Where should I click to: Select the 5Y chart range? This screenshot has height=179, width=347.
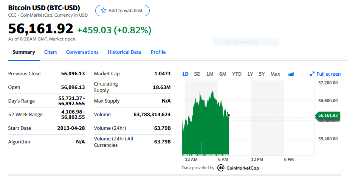(x=262, y=74)
